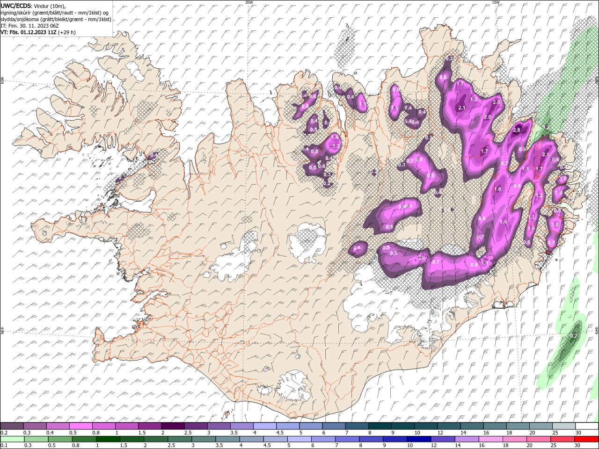Select the 'slydda/snjókoma' legend description line
Image resolution: width=599 pixels, height=449 pixels.
tap(56, 19)
